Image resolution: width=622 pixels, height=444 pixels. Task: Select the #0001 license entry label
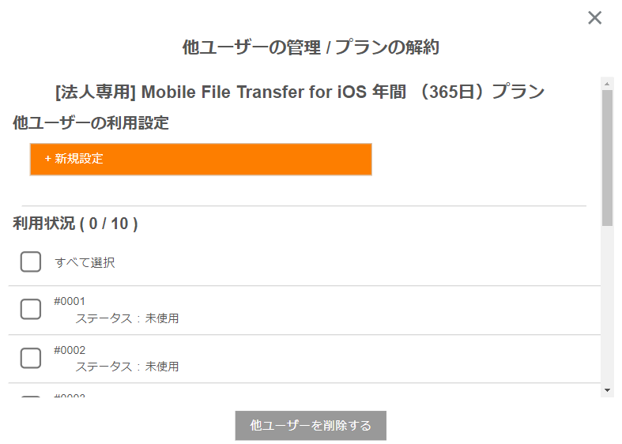[x=70, y=301]
